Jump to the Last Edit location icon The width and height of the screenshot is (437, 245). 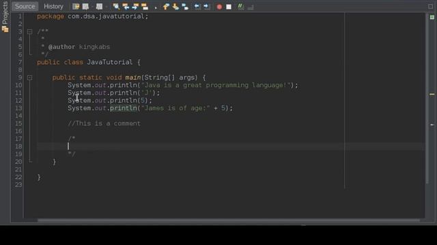[76, 6]
